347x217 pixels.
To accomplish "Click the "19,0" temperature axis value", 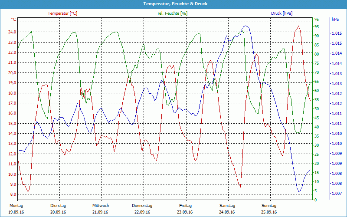I will click(12, 83).
